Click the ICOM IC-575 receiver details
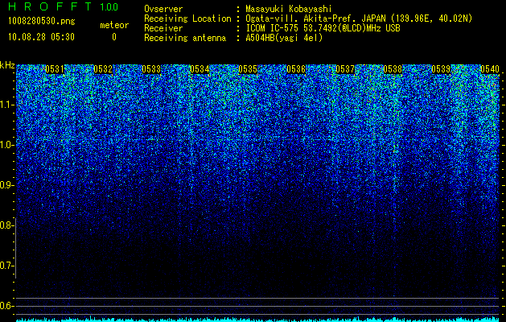This screenshot has width=506, height=322. tap(323, 28)
